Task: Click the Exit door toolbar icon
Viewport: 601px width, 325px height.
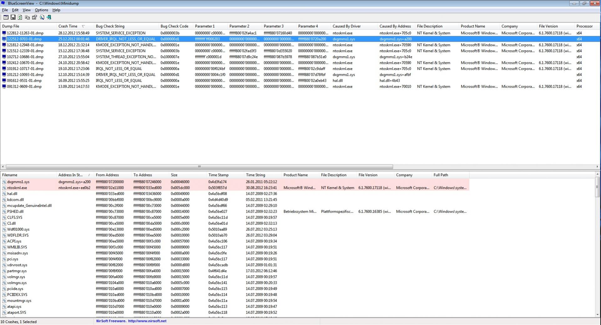Action: [x=49, y=18]
